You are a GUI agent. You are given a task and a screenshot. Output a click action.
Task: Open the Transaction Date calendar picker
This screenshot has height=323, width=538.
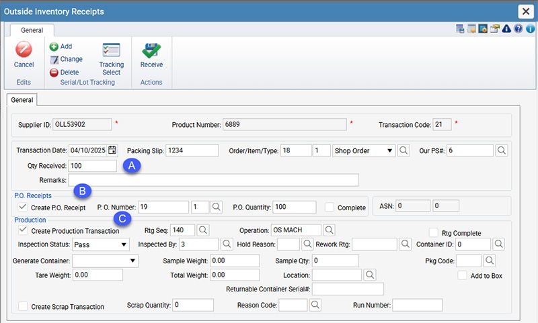coord(112,150)
